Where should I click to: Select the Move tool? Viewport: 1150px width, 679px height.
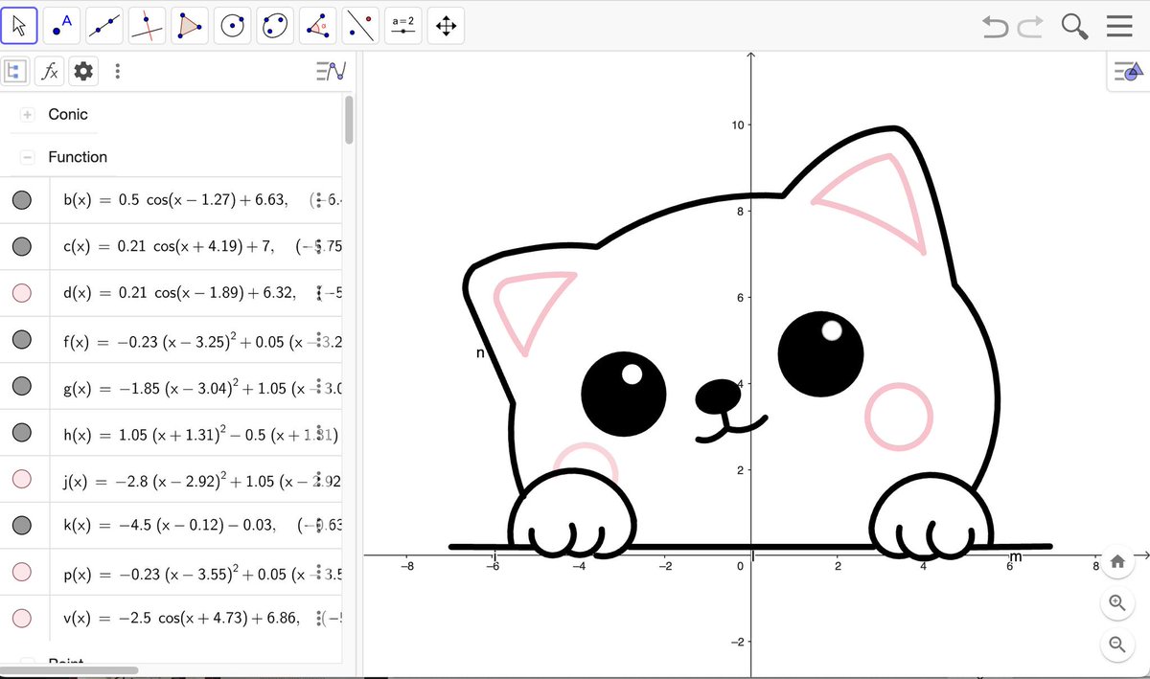[x=19, y=25]
